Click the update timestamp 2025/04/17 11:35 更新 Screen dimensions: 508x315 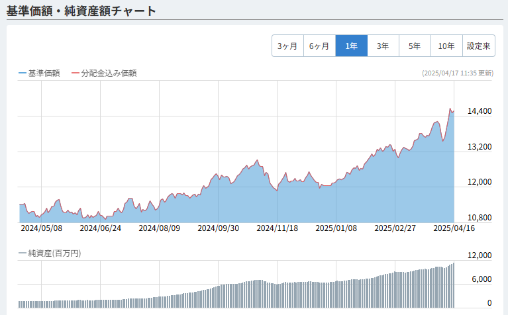(458, 73)
